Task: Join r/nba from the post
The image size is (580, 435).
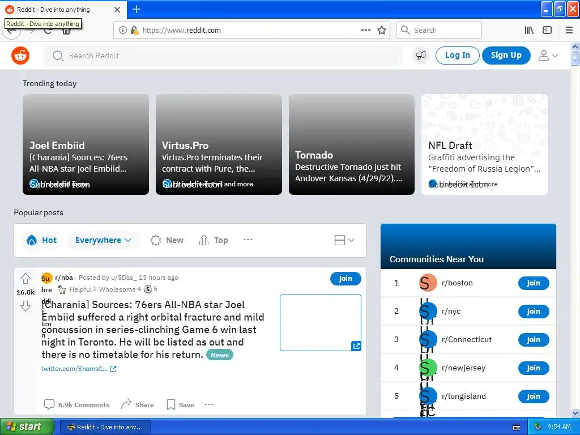Action: [x=346, y=279]
